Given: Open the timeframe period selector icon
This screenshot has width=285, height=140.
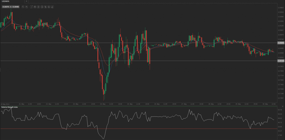Looking at the screenshot, I should tap(31, 7).
